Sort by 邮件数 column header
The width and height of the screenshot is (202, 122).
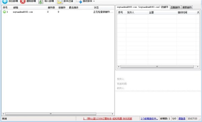pyautogui.click(x=52, y=8)
